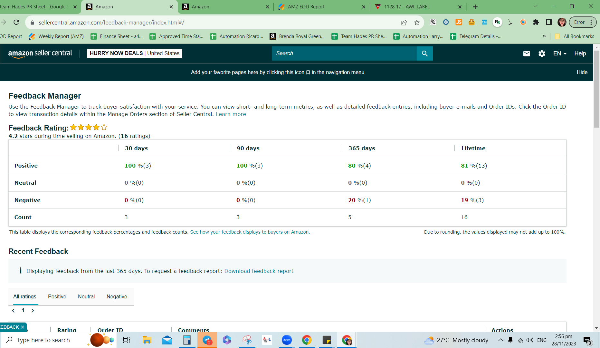This screenshot has height=348, width=600.
Task: Open the Telegram Details bookmark
Action: (476, 36)
